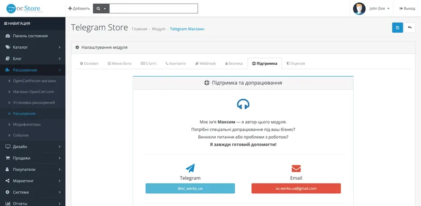Click the person icon beside Покупатели
This screenshot has height=206, width=421.
click(7, 170)
